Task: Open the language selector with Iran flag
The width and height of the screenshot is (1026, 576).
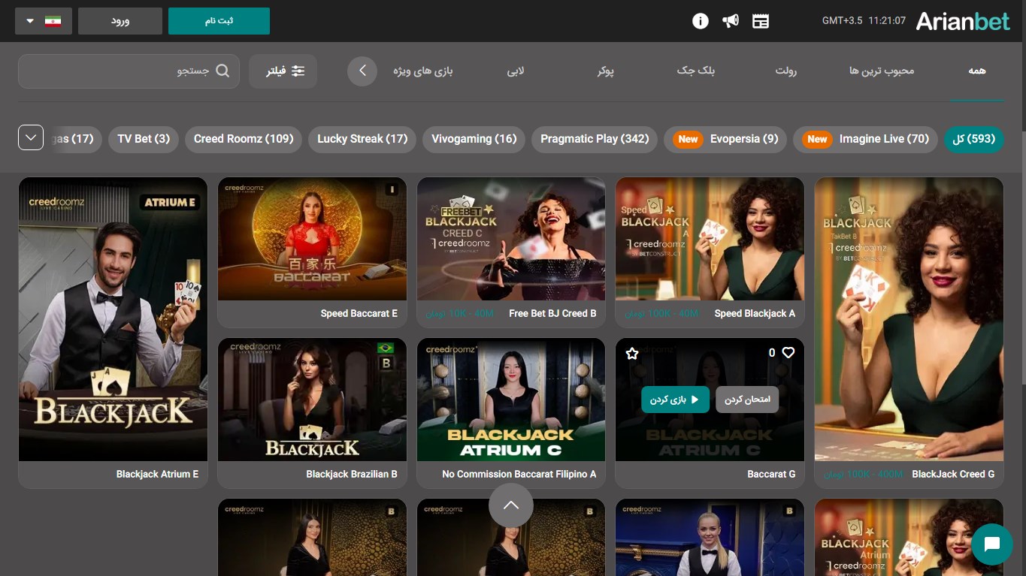Action: [x=43, y=20]
